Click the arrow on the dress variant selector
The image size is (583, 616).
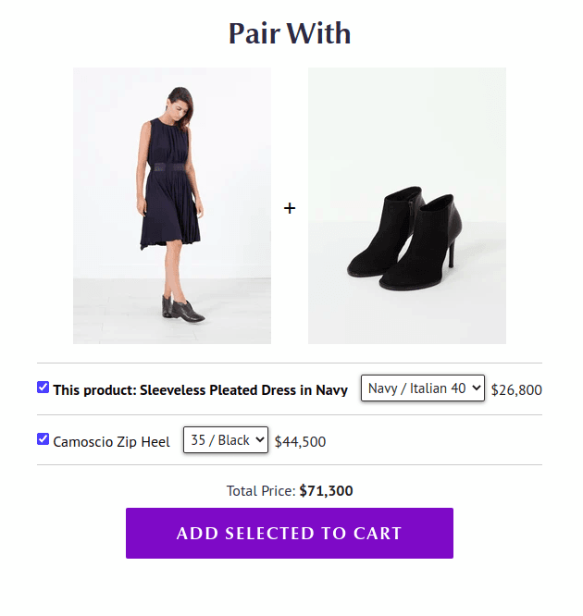(x=477, y=388)
